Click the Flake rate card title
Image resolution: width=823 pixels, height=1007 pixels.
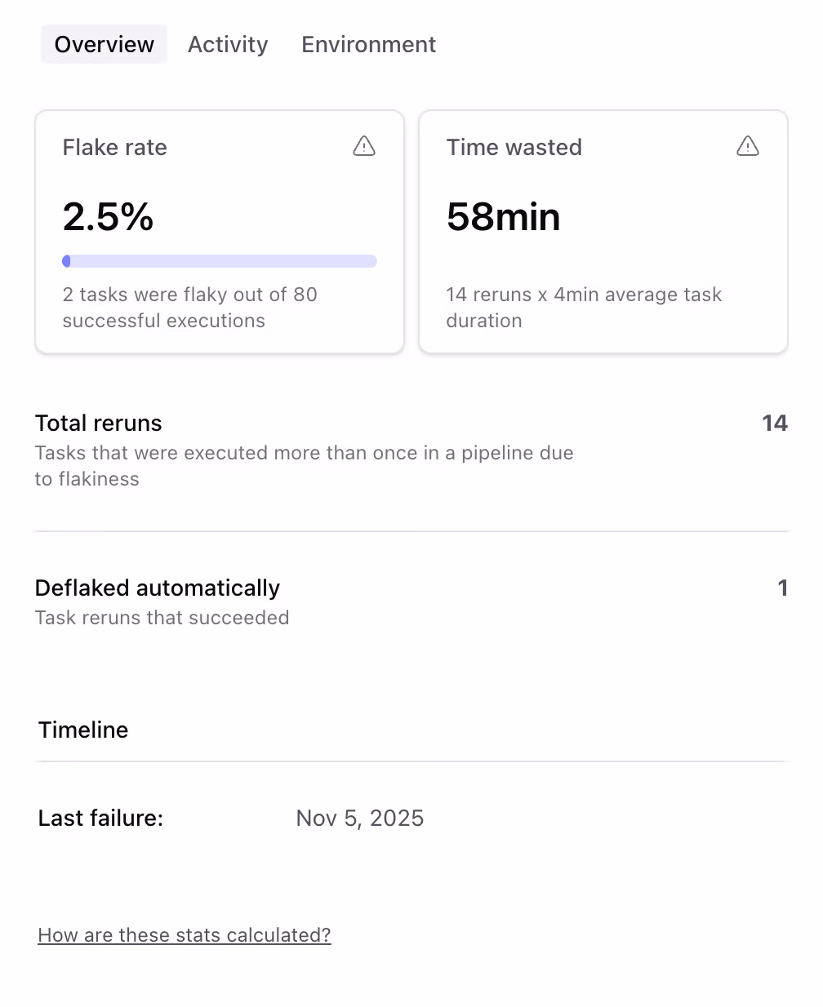[114, 148]
